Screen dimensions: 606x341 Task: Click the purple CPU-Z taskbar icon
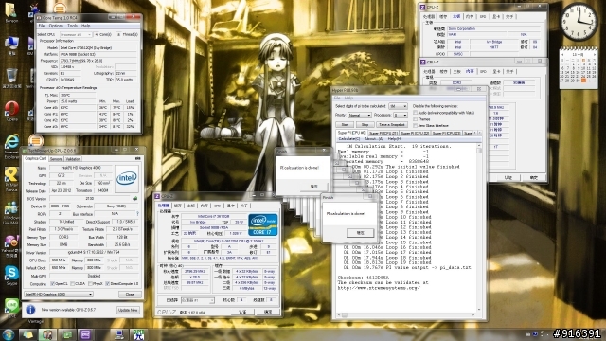[85, 334]
